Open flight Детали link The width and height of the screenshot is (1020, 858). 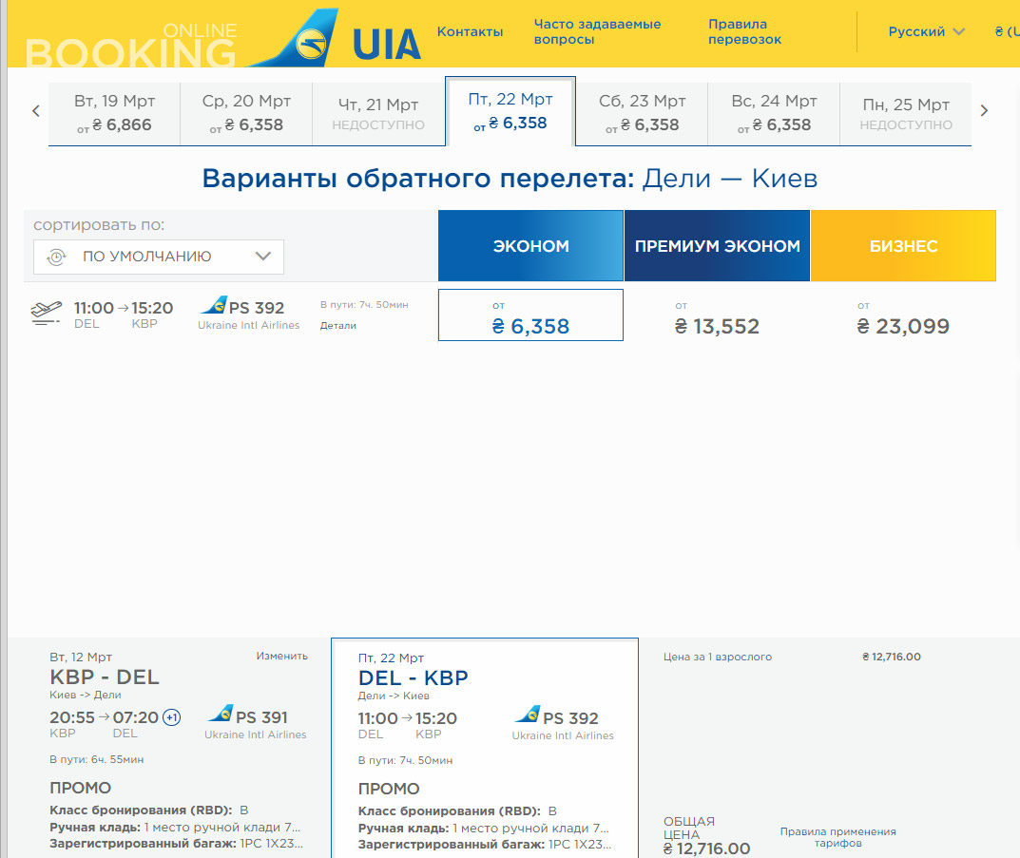pos(338,326)
